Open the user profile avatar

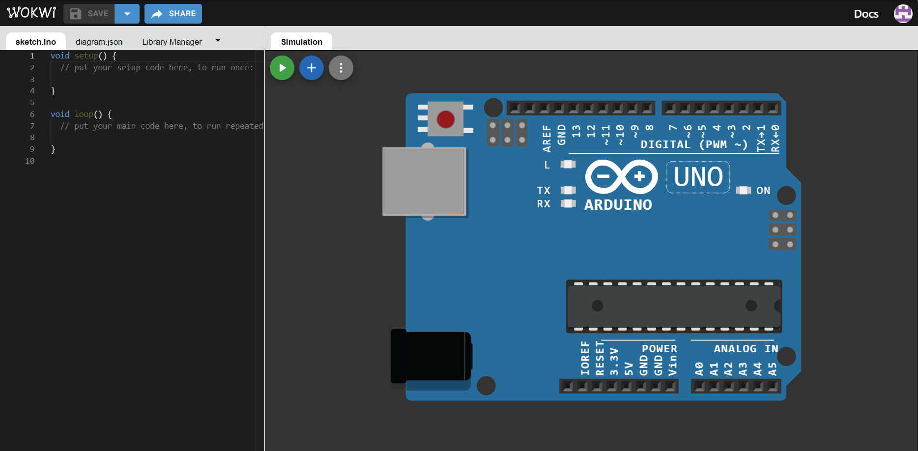tap(903, 14)
